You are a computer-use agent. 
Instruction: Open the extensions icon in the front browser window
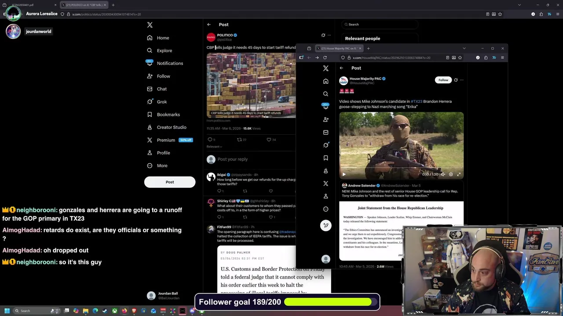click(486, 57)
